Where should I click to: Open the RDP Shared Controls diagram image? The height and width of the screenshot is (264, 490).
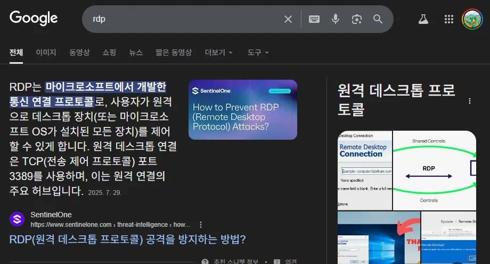pos(435,170)
